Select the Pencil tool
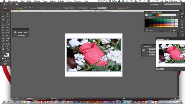The height and width of the screenshot is (104, 185). coord(8,25)
